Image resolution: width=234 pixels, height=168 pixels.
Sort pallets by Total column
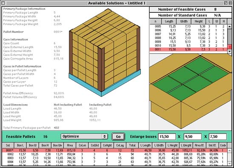(x=132, y=145)
